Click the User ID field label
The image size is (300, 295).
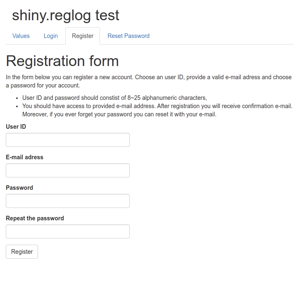tap(16, 127)
